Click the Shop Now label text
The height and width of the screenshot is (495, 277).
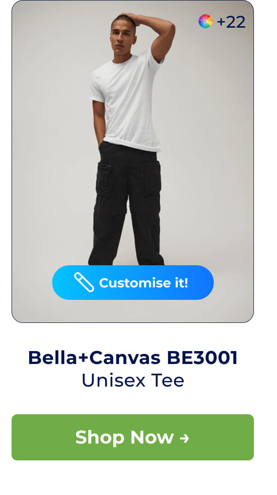point(125,437)
